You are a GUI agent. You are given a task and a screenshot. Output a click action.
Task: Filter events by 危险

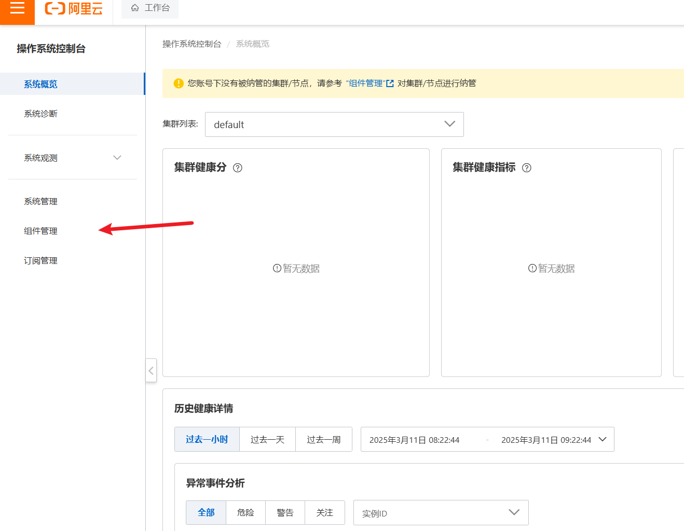point(245,512)
